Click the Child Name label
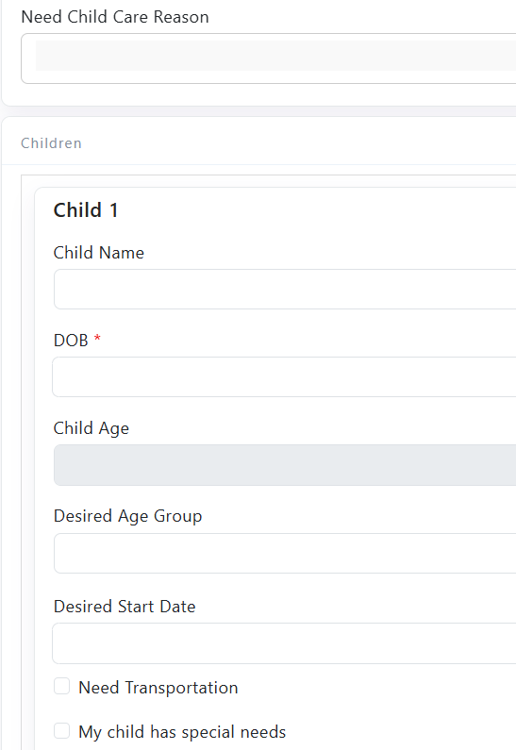This screenshot has width=516, height=750. point(98,253)
